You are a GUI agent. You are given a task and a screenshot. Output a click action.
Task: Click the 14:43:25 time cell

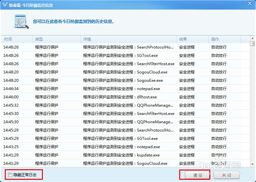click(11, 147)
